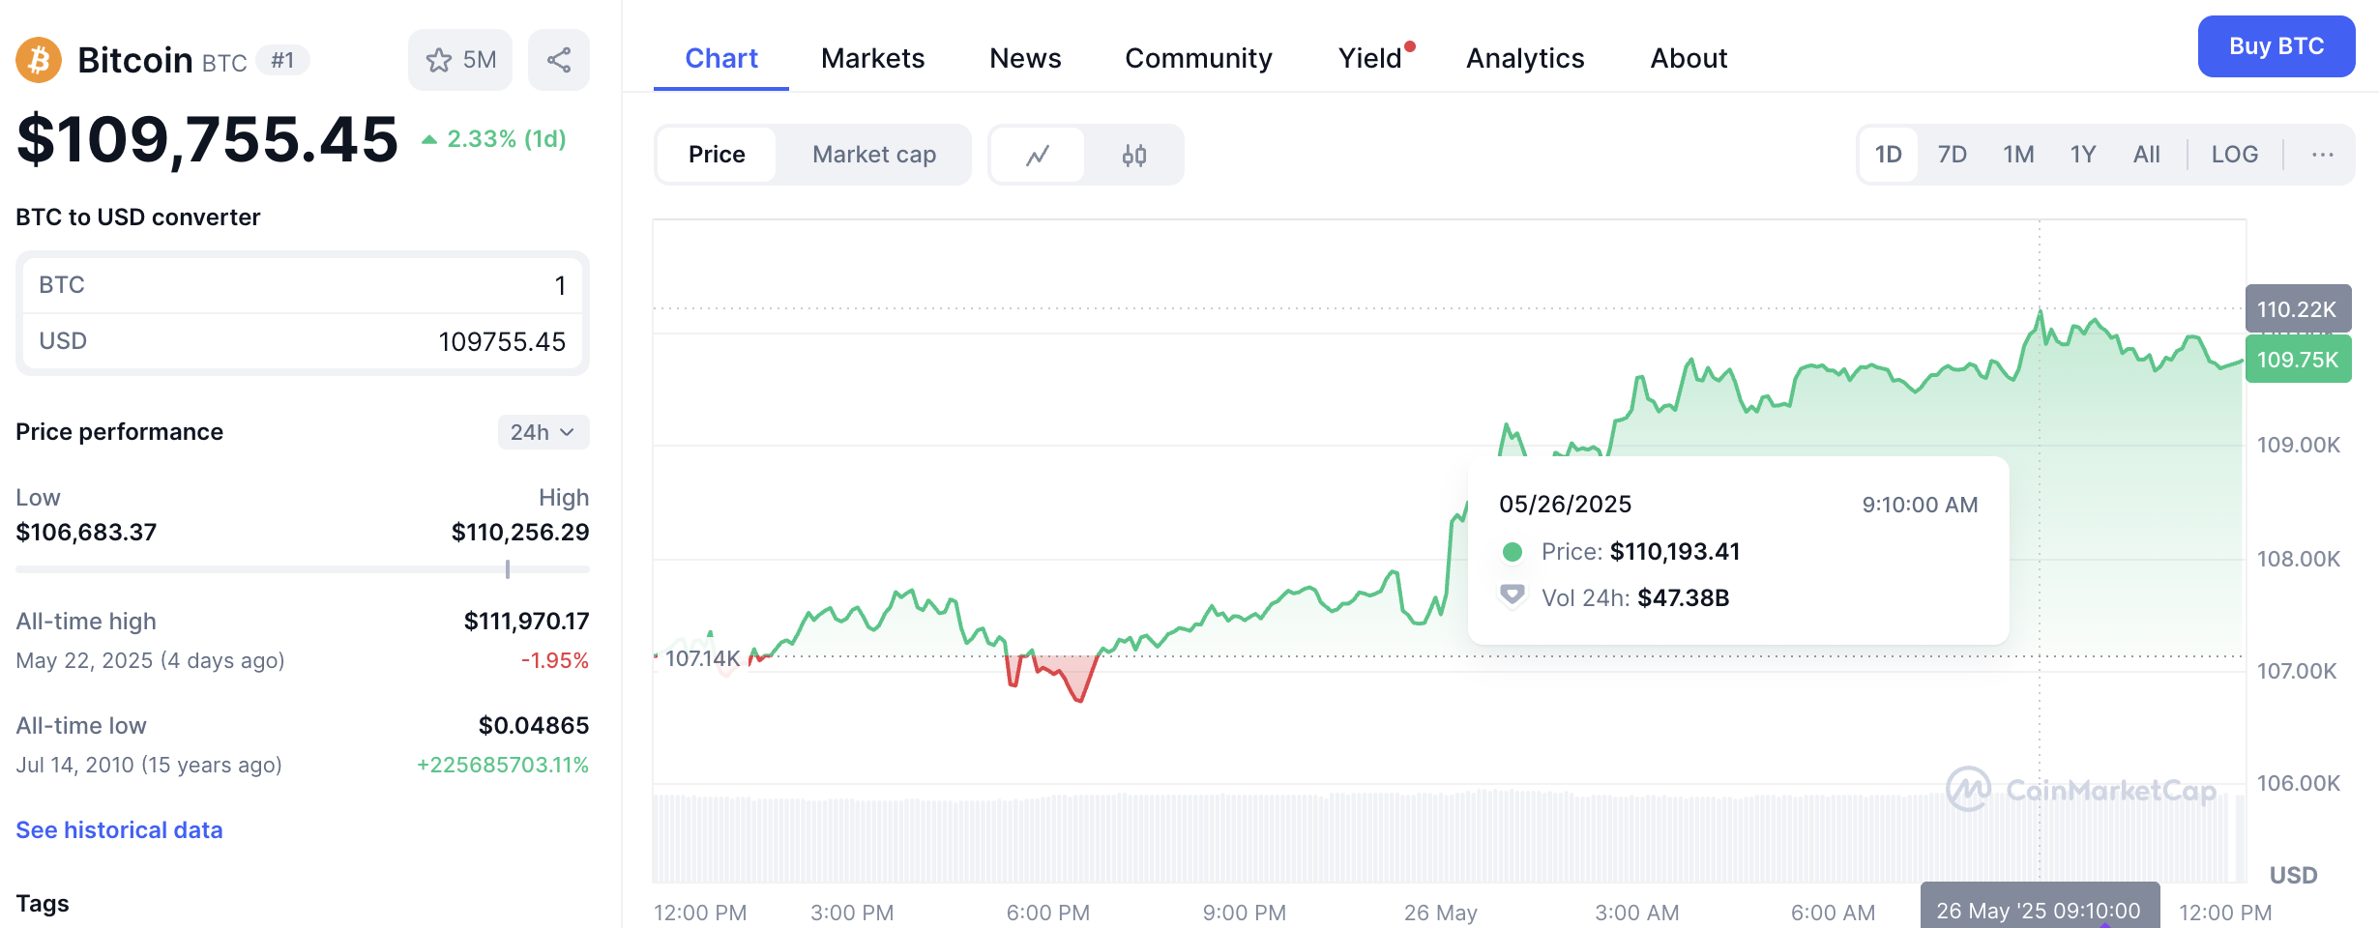Image resolution: width=2379 pixels, height=928 pixels.
Task: Click the $0.04865 all-time low value
Action: pyautogui.click(x=534, y=725)
